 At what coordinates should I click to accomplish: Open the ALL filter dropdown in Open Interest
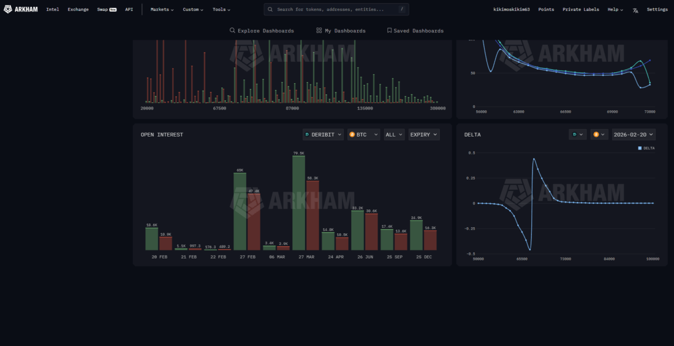394,135
